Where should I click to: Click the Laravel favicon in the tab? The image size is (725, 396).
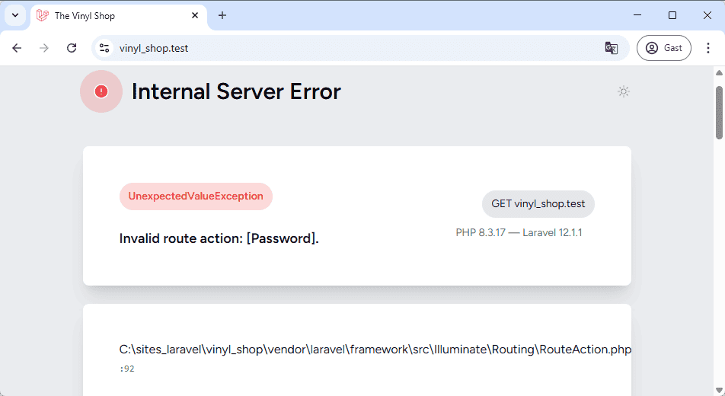click(43, 16)
